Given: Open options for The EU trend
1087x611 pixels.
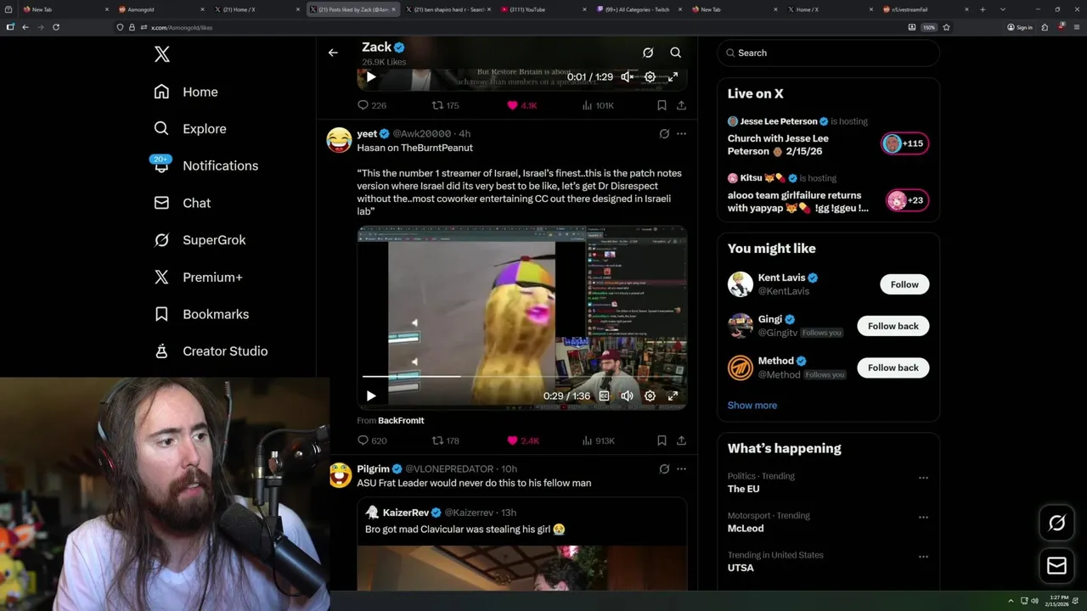Looking at the screenshot, I should click(x=923, y=478).
